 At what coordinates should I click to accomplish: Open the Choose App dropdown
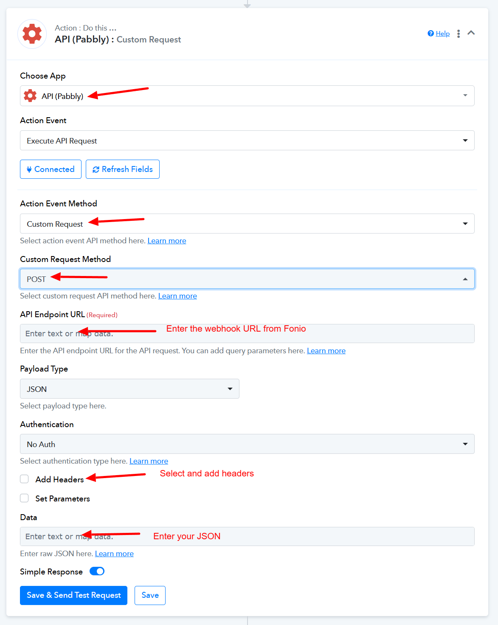[247, 96]
